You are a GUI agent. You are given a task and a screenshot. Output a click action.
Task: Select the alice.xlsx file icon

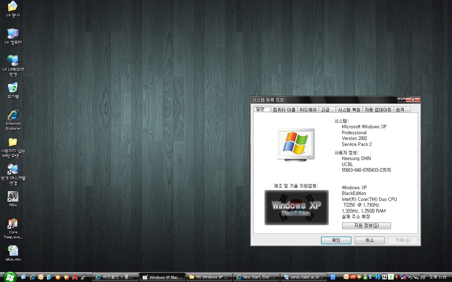click(13, 253)
